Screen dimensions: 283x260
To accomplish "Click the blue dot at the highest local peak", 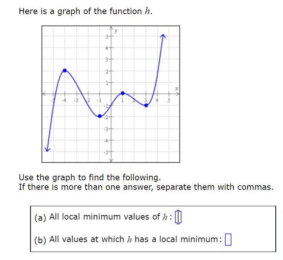I will click(x=64, y=71).
